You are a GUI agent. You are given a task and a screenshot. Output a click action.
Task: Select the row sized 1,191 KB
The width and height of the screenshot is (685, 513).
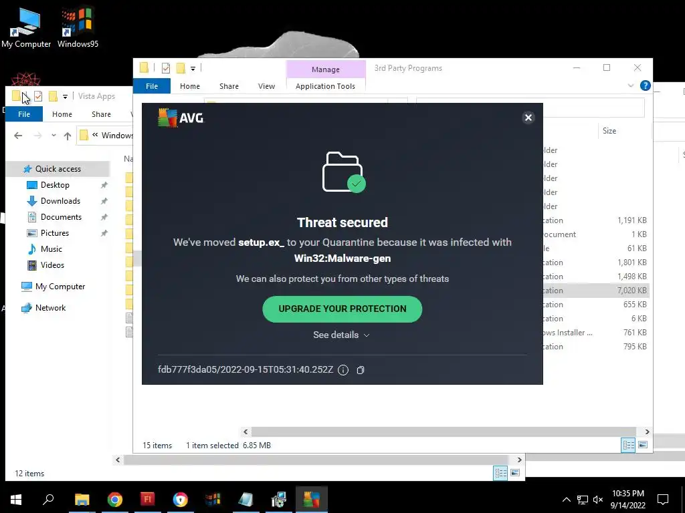point(595,220)
